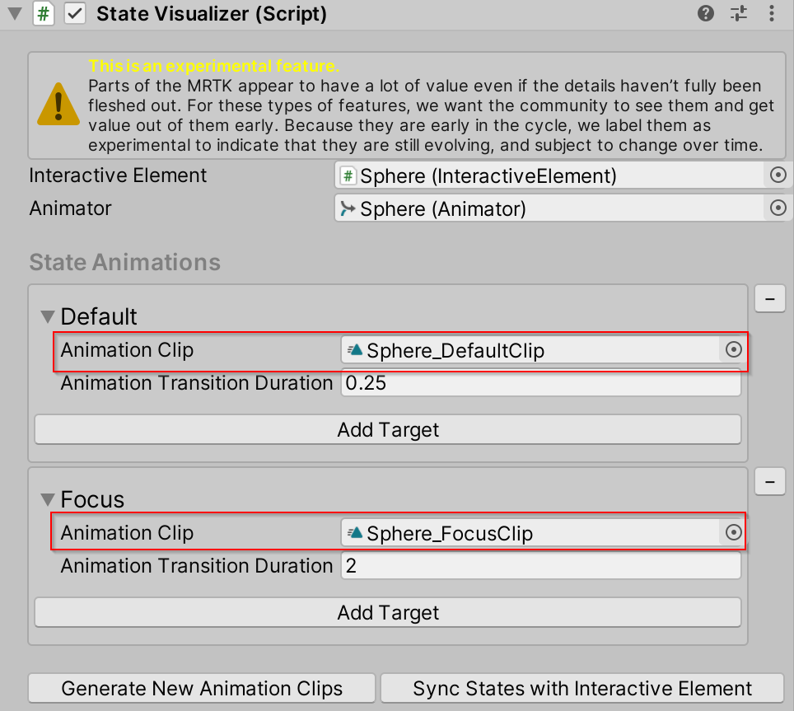Open the help documentation icon

pos(705,13)
